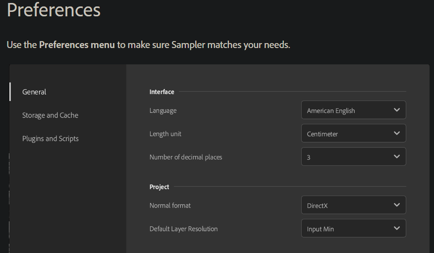Click the Project section header
This screenshot has height=253, width=434.
tap(159, 187)
